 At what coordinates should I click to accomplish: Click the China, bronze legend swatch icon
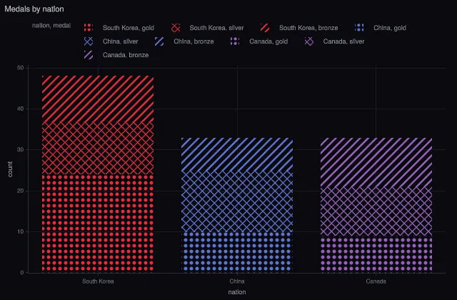click(159, 41)
